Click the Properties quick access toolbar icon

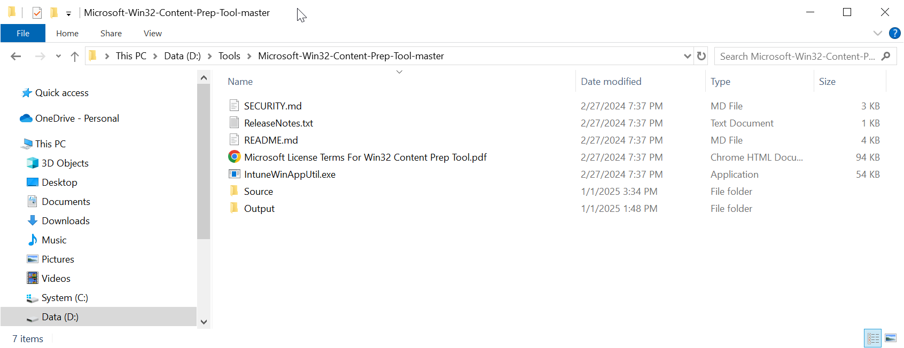[37, 12]
